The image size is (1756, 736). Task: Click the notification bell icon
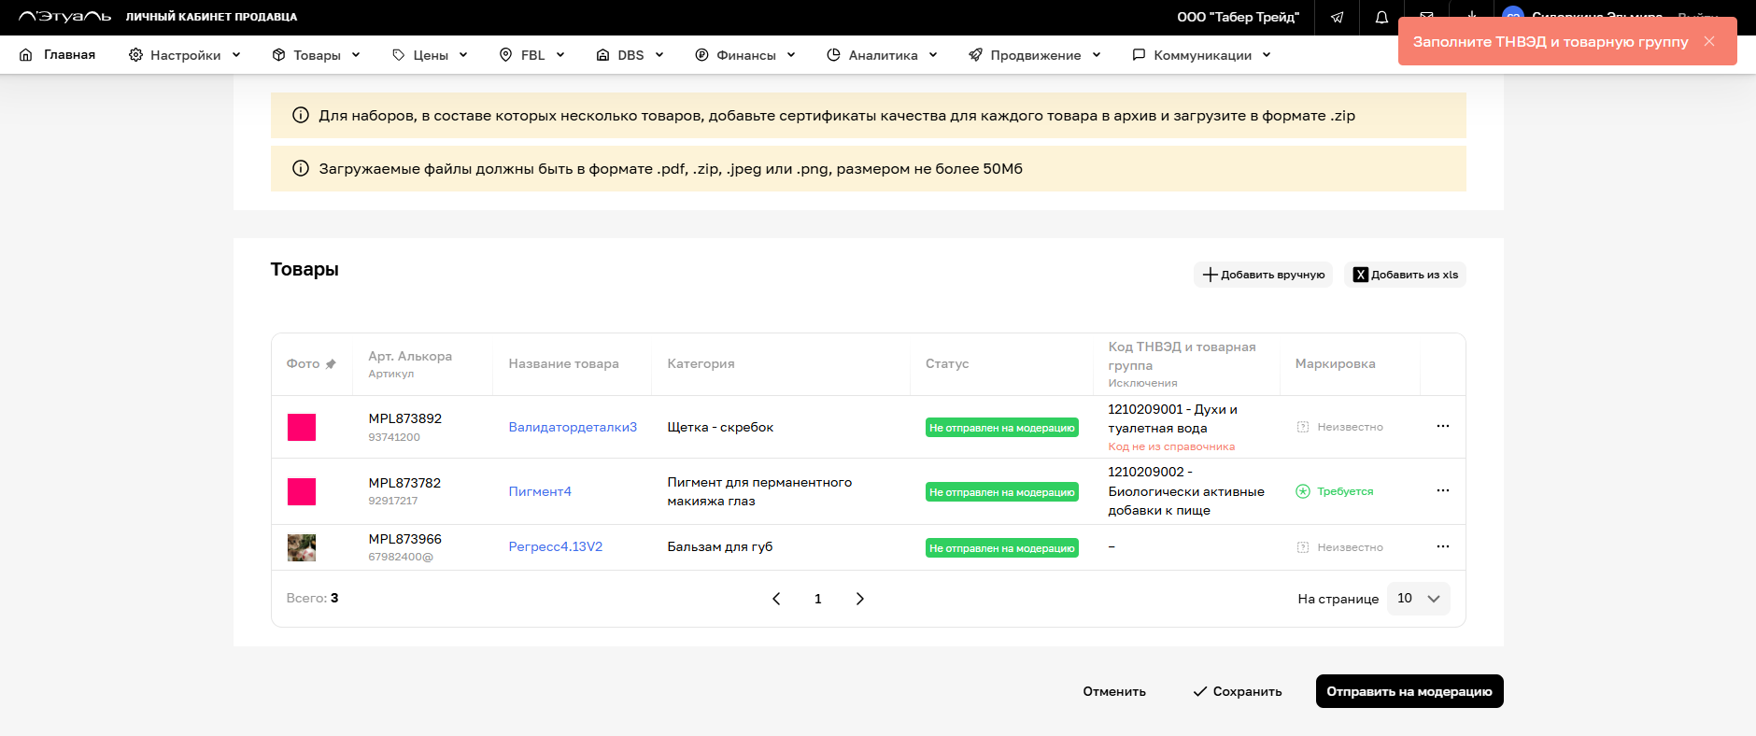pos(1381,18)
